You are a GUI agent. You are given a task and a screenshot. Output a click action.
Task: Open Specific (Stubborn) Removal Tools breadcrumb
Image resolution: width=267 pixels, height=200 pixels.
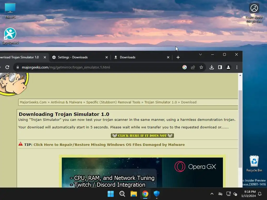click(x=113, y=102)
